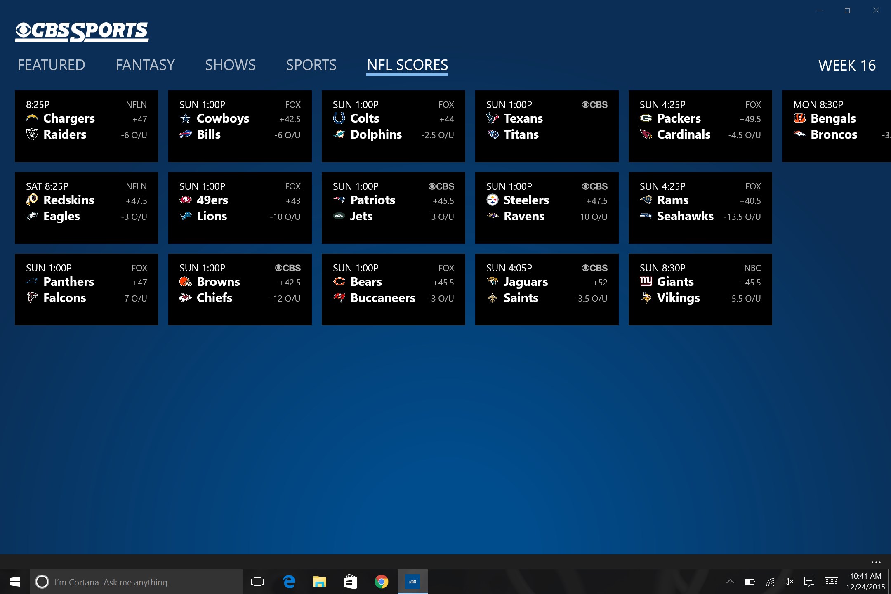
Task: Open the Patriots vs Jets game tile
Action: point(393,207)
